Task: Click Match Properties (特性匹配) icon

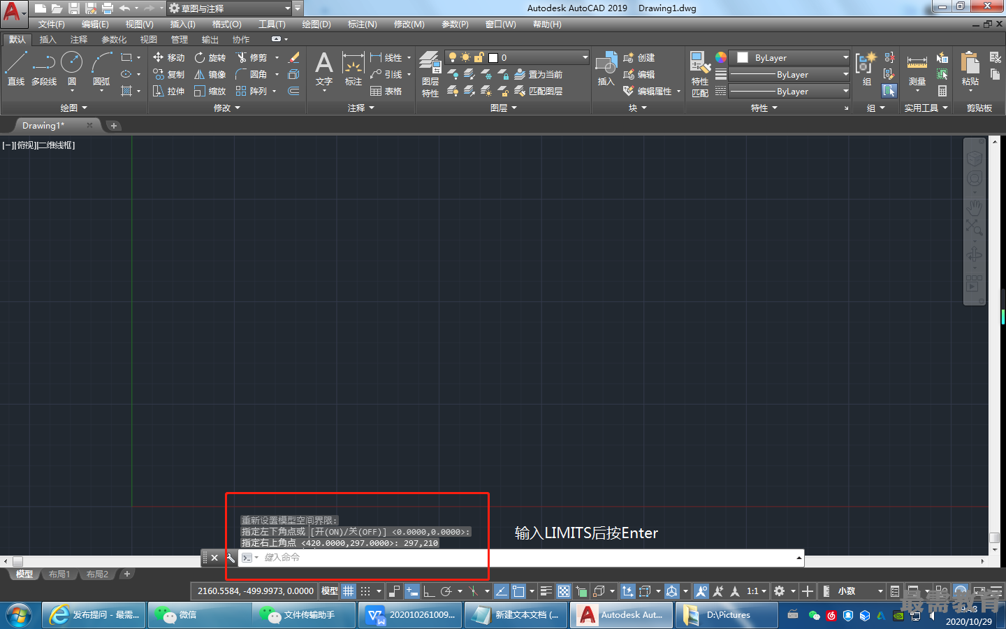Action: point(699,73)
